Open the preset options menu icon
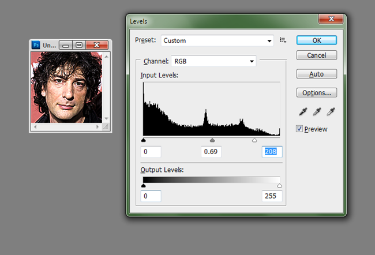 click(283, 40)
